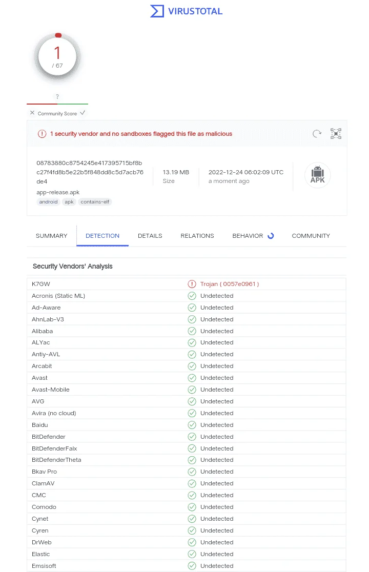369x572 pixels.
Task: Click the Avira (no cloud) vendor name
Action: [54, 413]
